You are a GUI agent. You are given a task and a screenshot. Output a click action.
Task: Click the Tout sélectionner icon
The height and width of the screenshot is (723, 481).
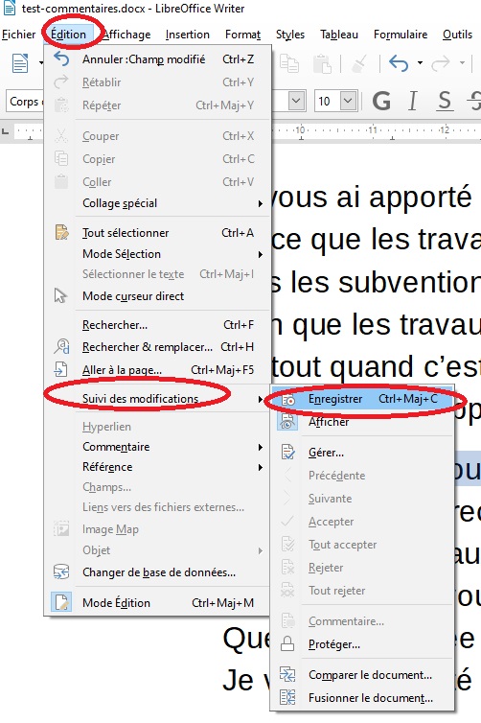pos(61,232)
